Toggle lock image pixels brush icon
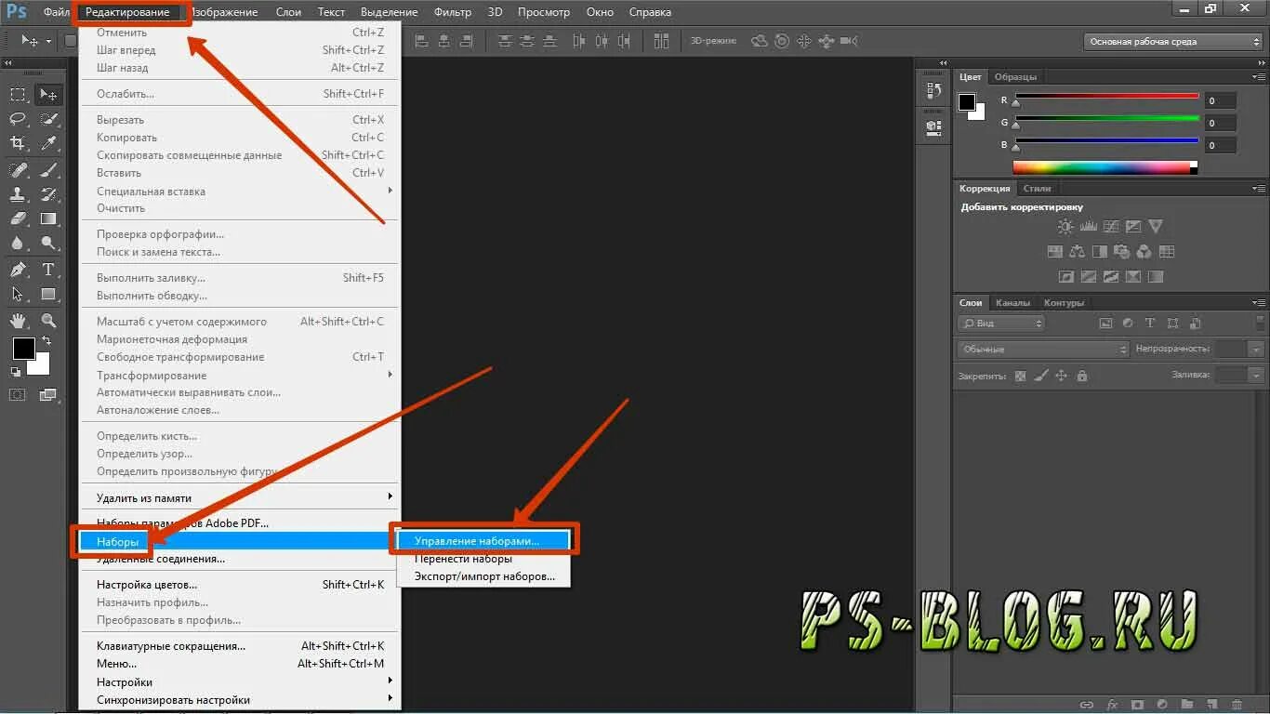 point(1040,376)
